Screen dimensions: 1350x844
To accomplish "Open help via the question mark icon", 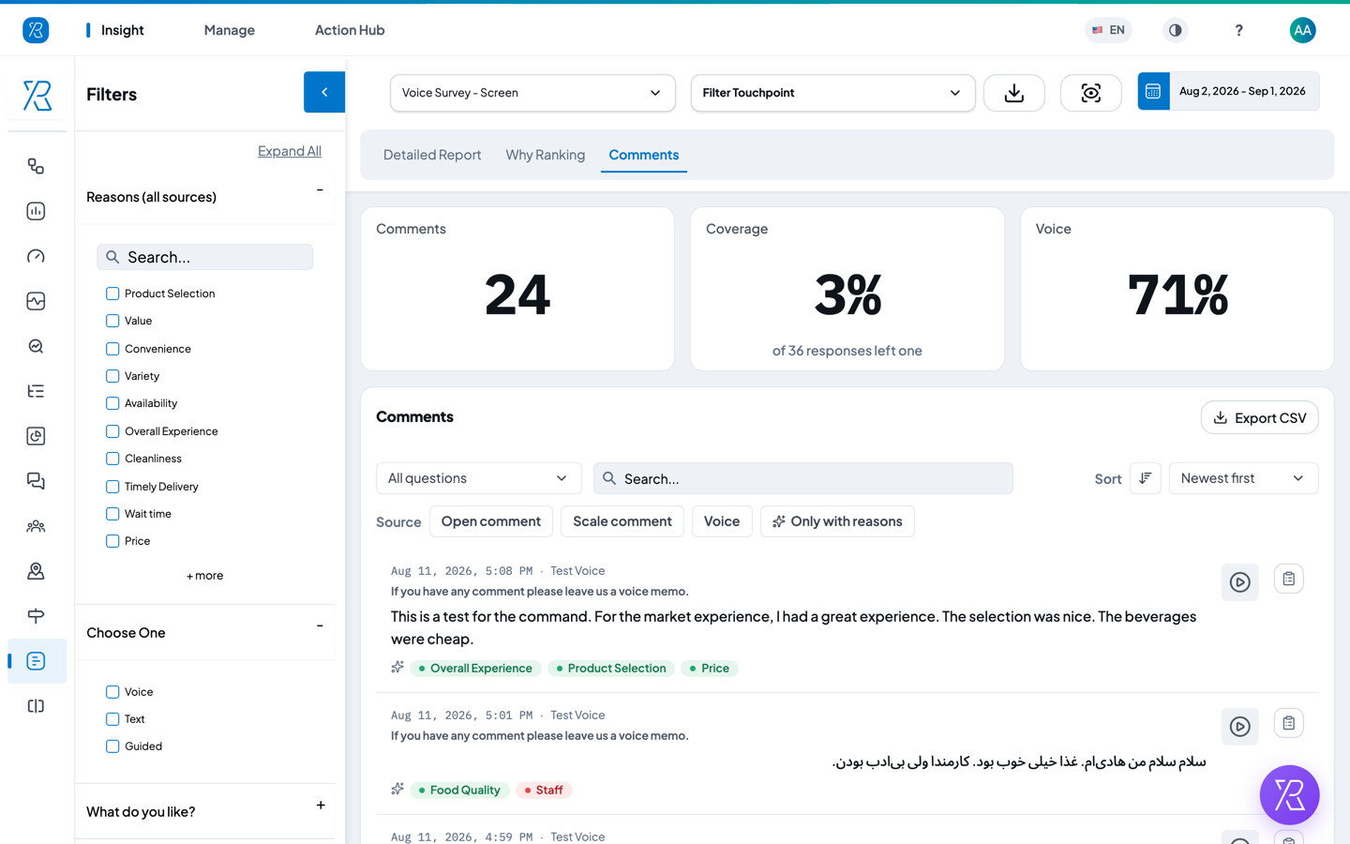I will click(x=1238, y=30).
